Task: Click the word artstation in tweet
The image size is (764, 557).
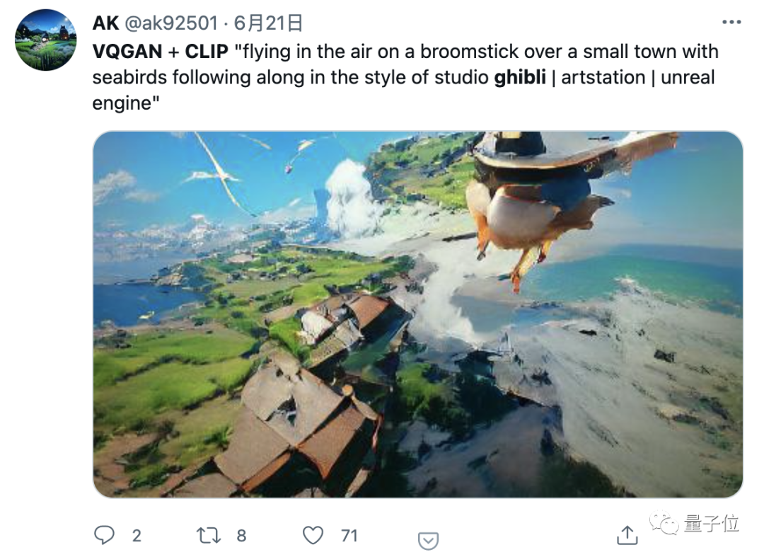Action: click(x=603, y=76)
